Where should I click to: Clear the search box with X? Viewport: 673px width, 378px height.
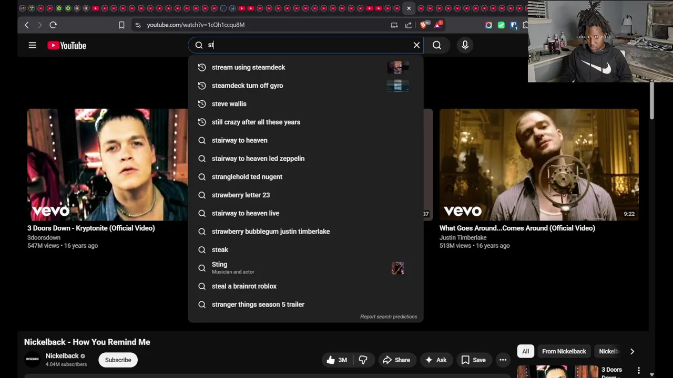pyautogui.click(x=416, y=45)
